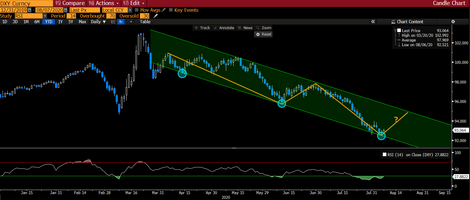Click the 95) Compare button

click(x=70, y=3)
